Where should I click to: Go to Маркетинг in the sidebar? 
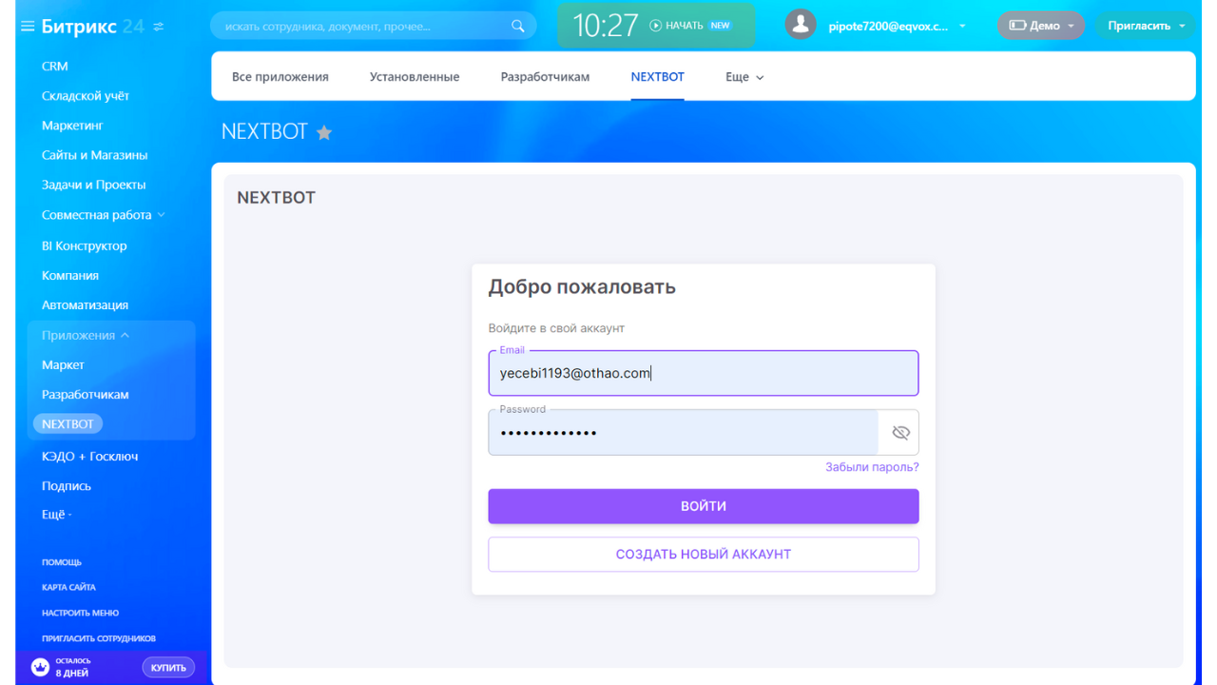[72, 126]
